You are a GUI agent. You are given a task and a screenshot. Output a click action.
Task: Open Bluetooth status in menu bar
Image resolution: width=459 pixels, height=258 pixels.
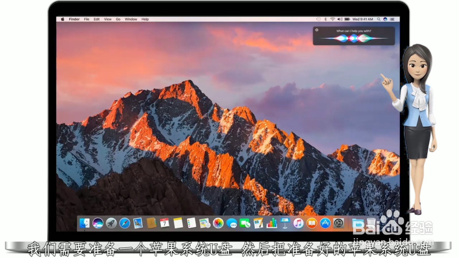(x=325, y=19)
